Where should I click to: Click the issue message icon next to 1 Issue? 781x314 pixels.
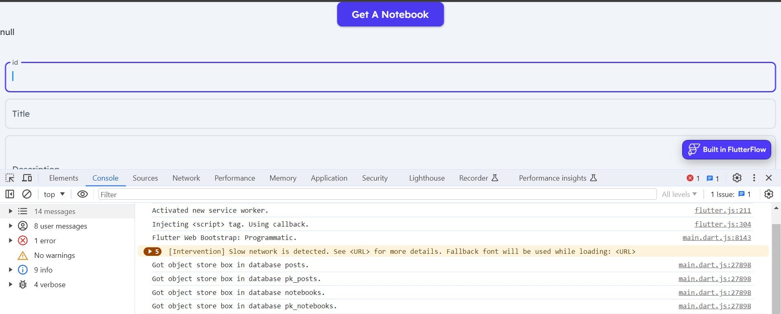pyautogui.click(x=742, y=194)
